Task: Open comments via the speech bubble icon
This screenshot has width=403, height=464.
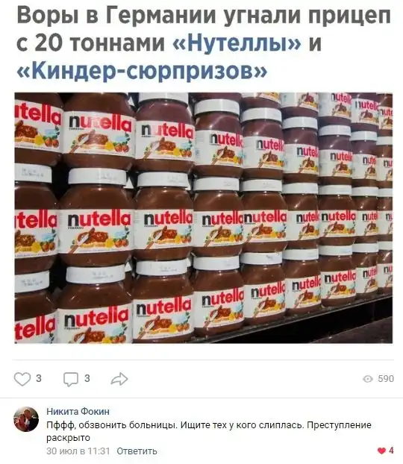Action: (71, 379)
